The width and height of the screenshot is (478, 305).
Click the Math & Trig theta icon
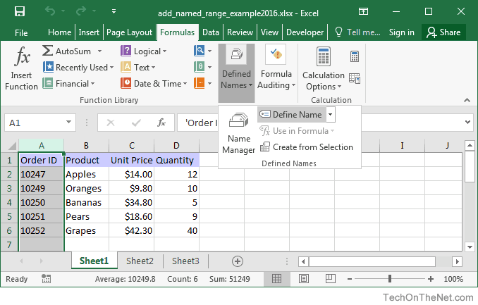[199, 67]
